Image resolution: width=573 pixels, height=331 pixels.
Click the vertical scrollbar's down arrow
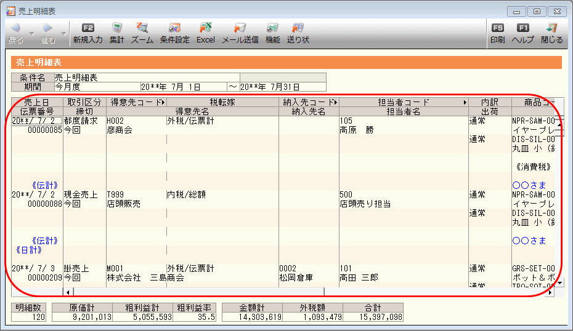559,283
